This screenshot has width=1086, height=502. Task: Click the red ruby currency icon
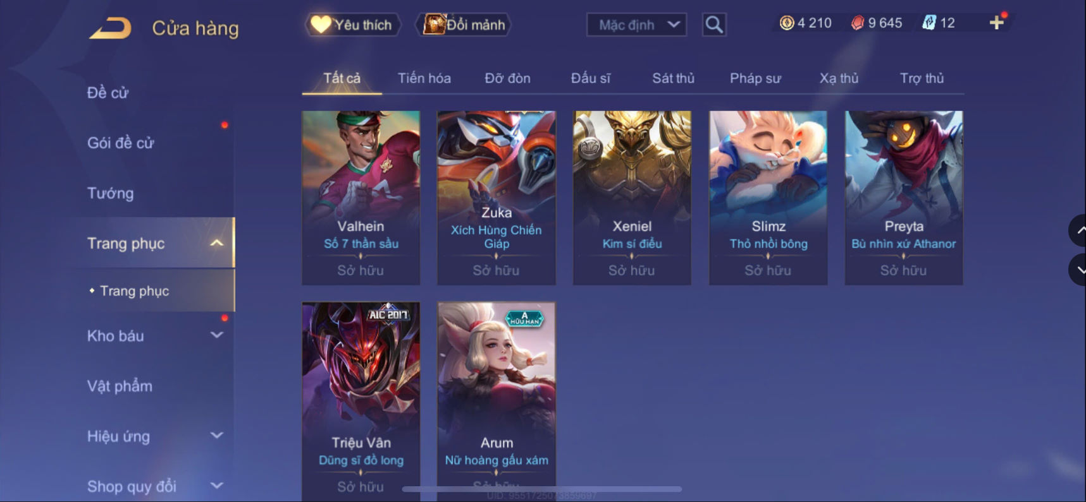857,23
